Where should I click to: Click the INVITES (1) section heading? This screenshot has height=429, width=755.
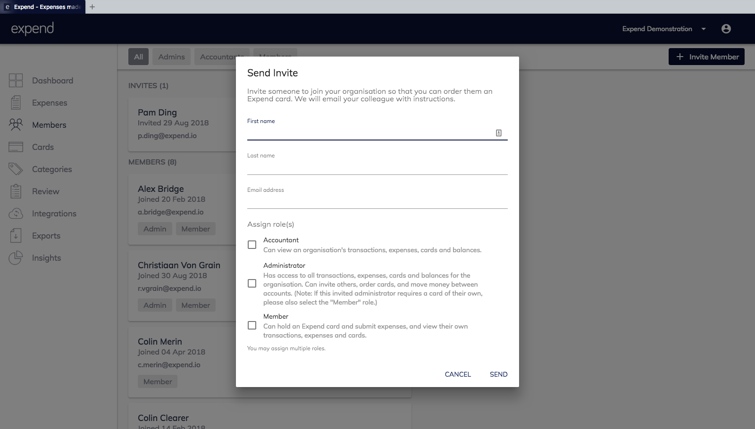pyautogui.click(x=148, y=86)
